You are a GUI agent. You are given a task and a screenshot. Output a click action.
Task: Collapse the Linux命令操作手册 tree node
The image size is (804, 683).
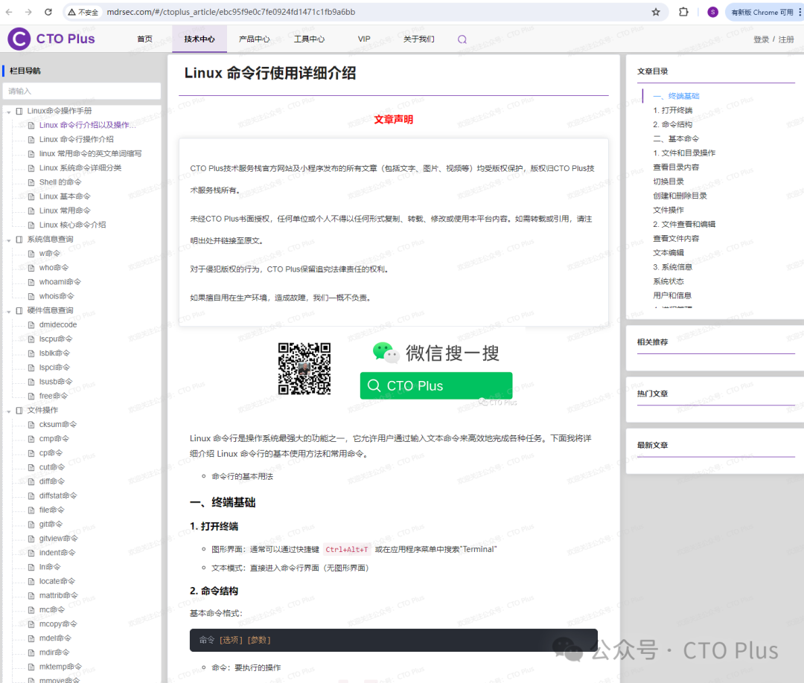(x=9, y=112)
